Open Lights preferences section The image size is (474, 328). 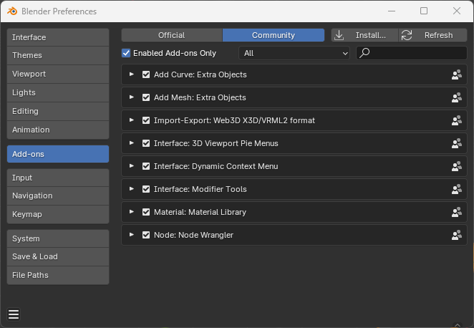(58, 93)
